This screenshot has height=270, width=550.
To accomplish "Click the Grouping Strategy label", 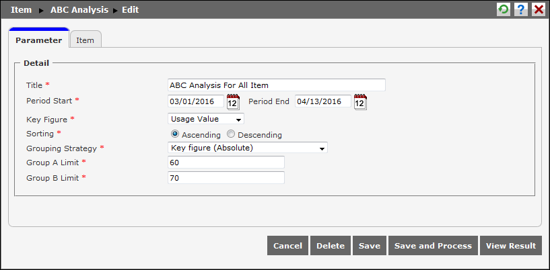I will pos(61,148).
